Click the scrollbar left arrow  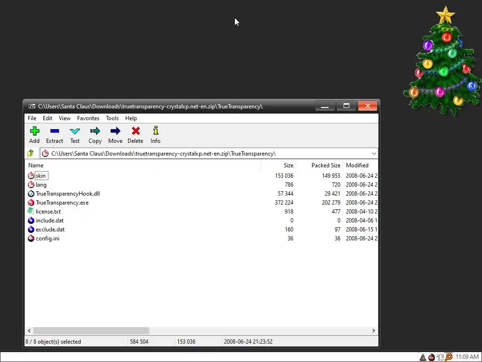pyautogui.click(x=29, y=330)
